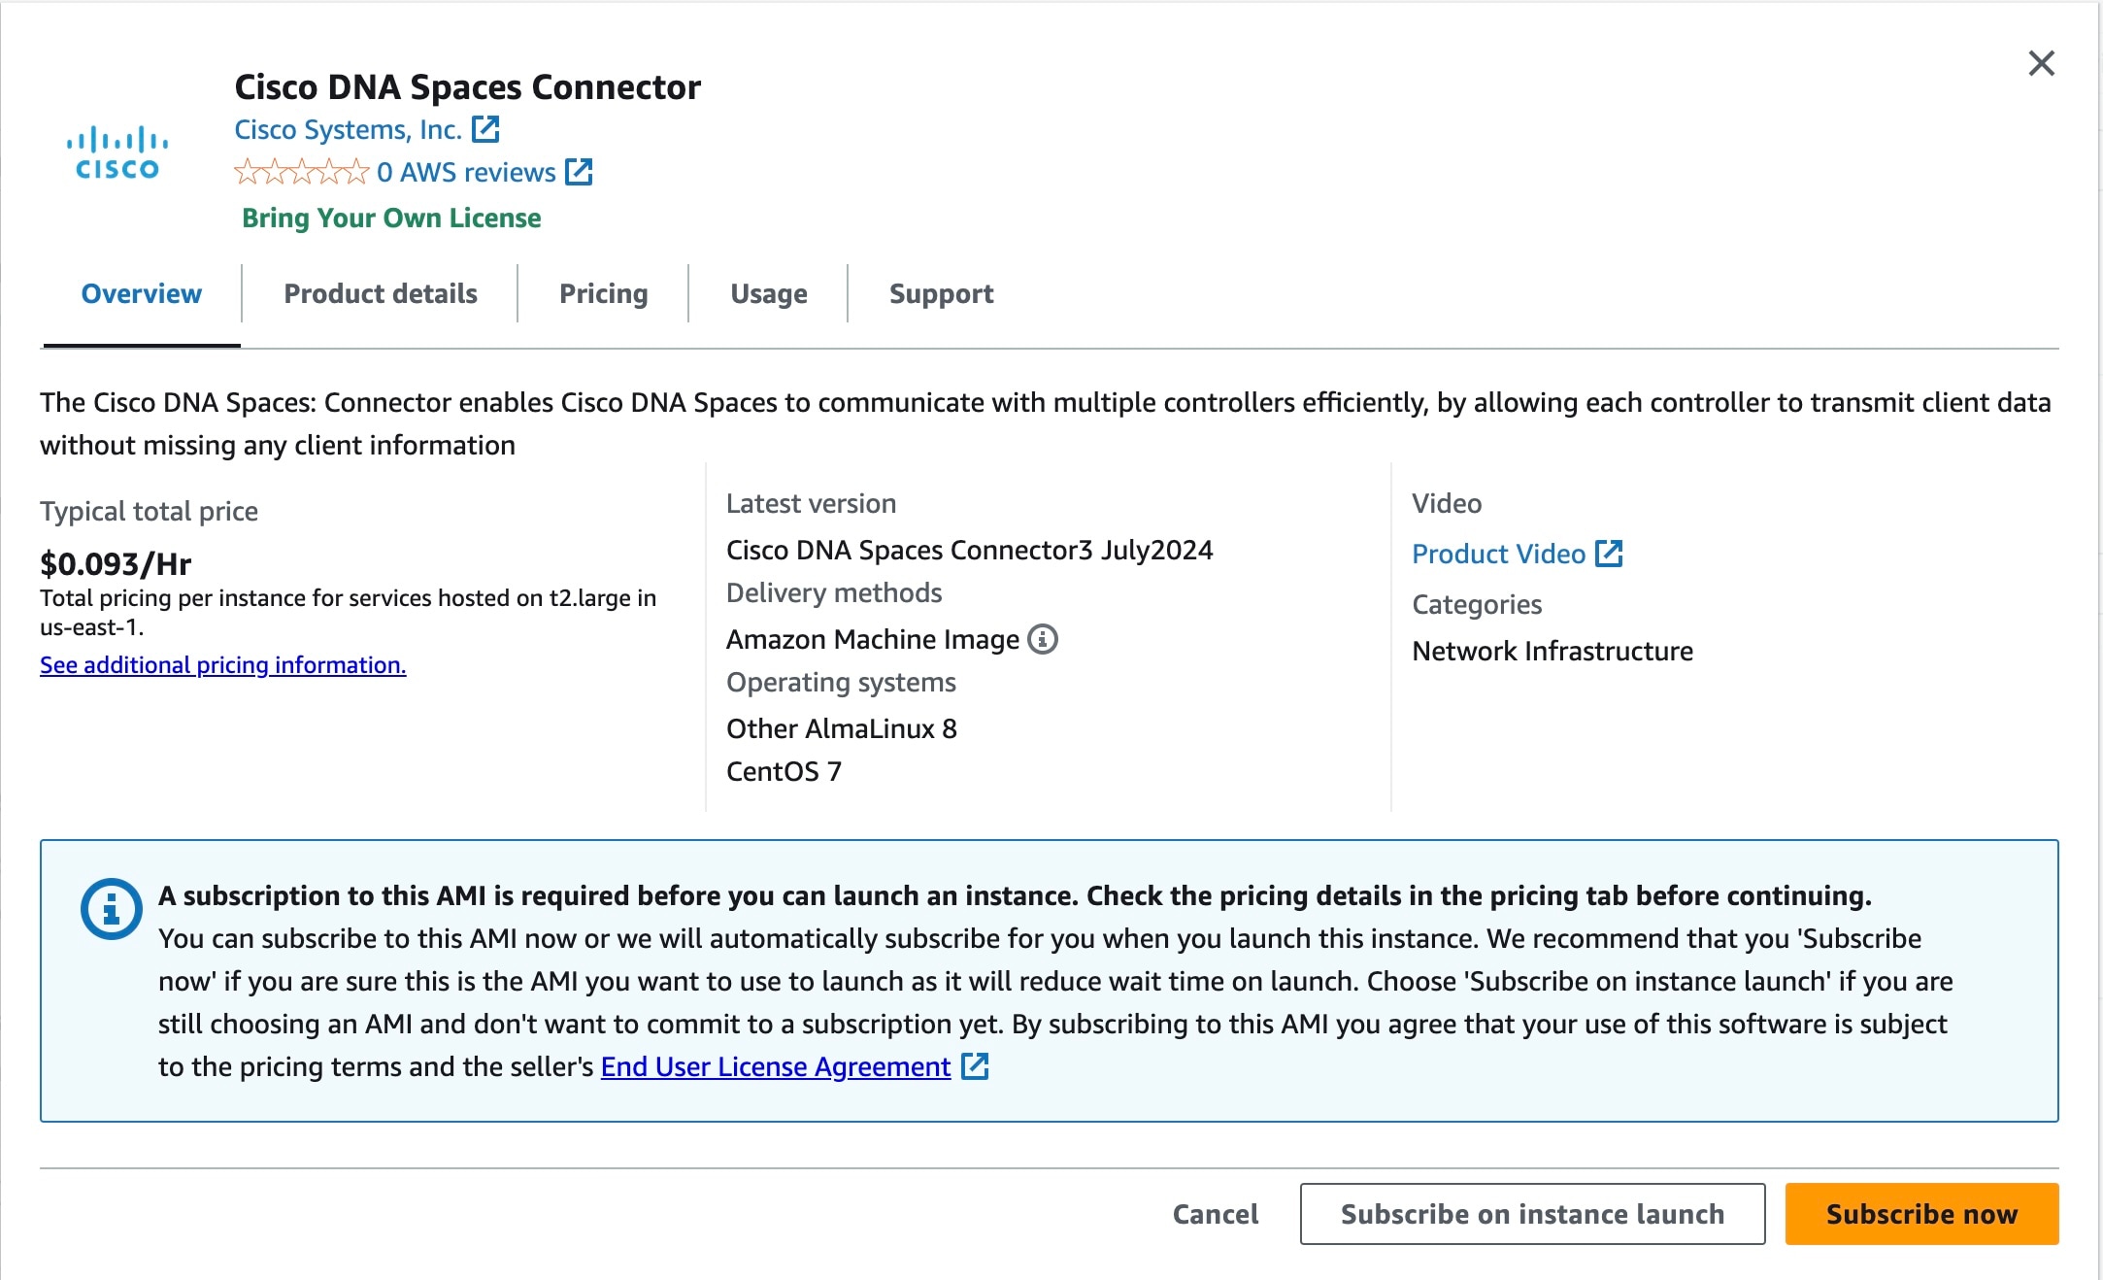Viewport: 2103px width, 1280px height.
Task: Switch to the Pricing tab
Action: (603, 292)
